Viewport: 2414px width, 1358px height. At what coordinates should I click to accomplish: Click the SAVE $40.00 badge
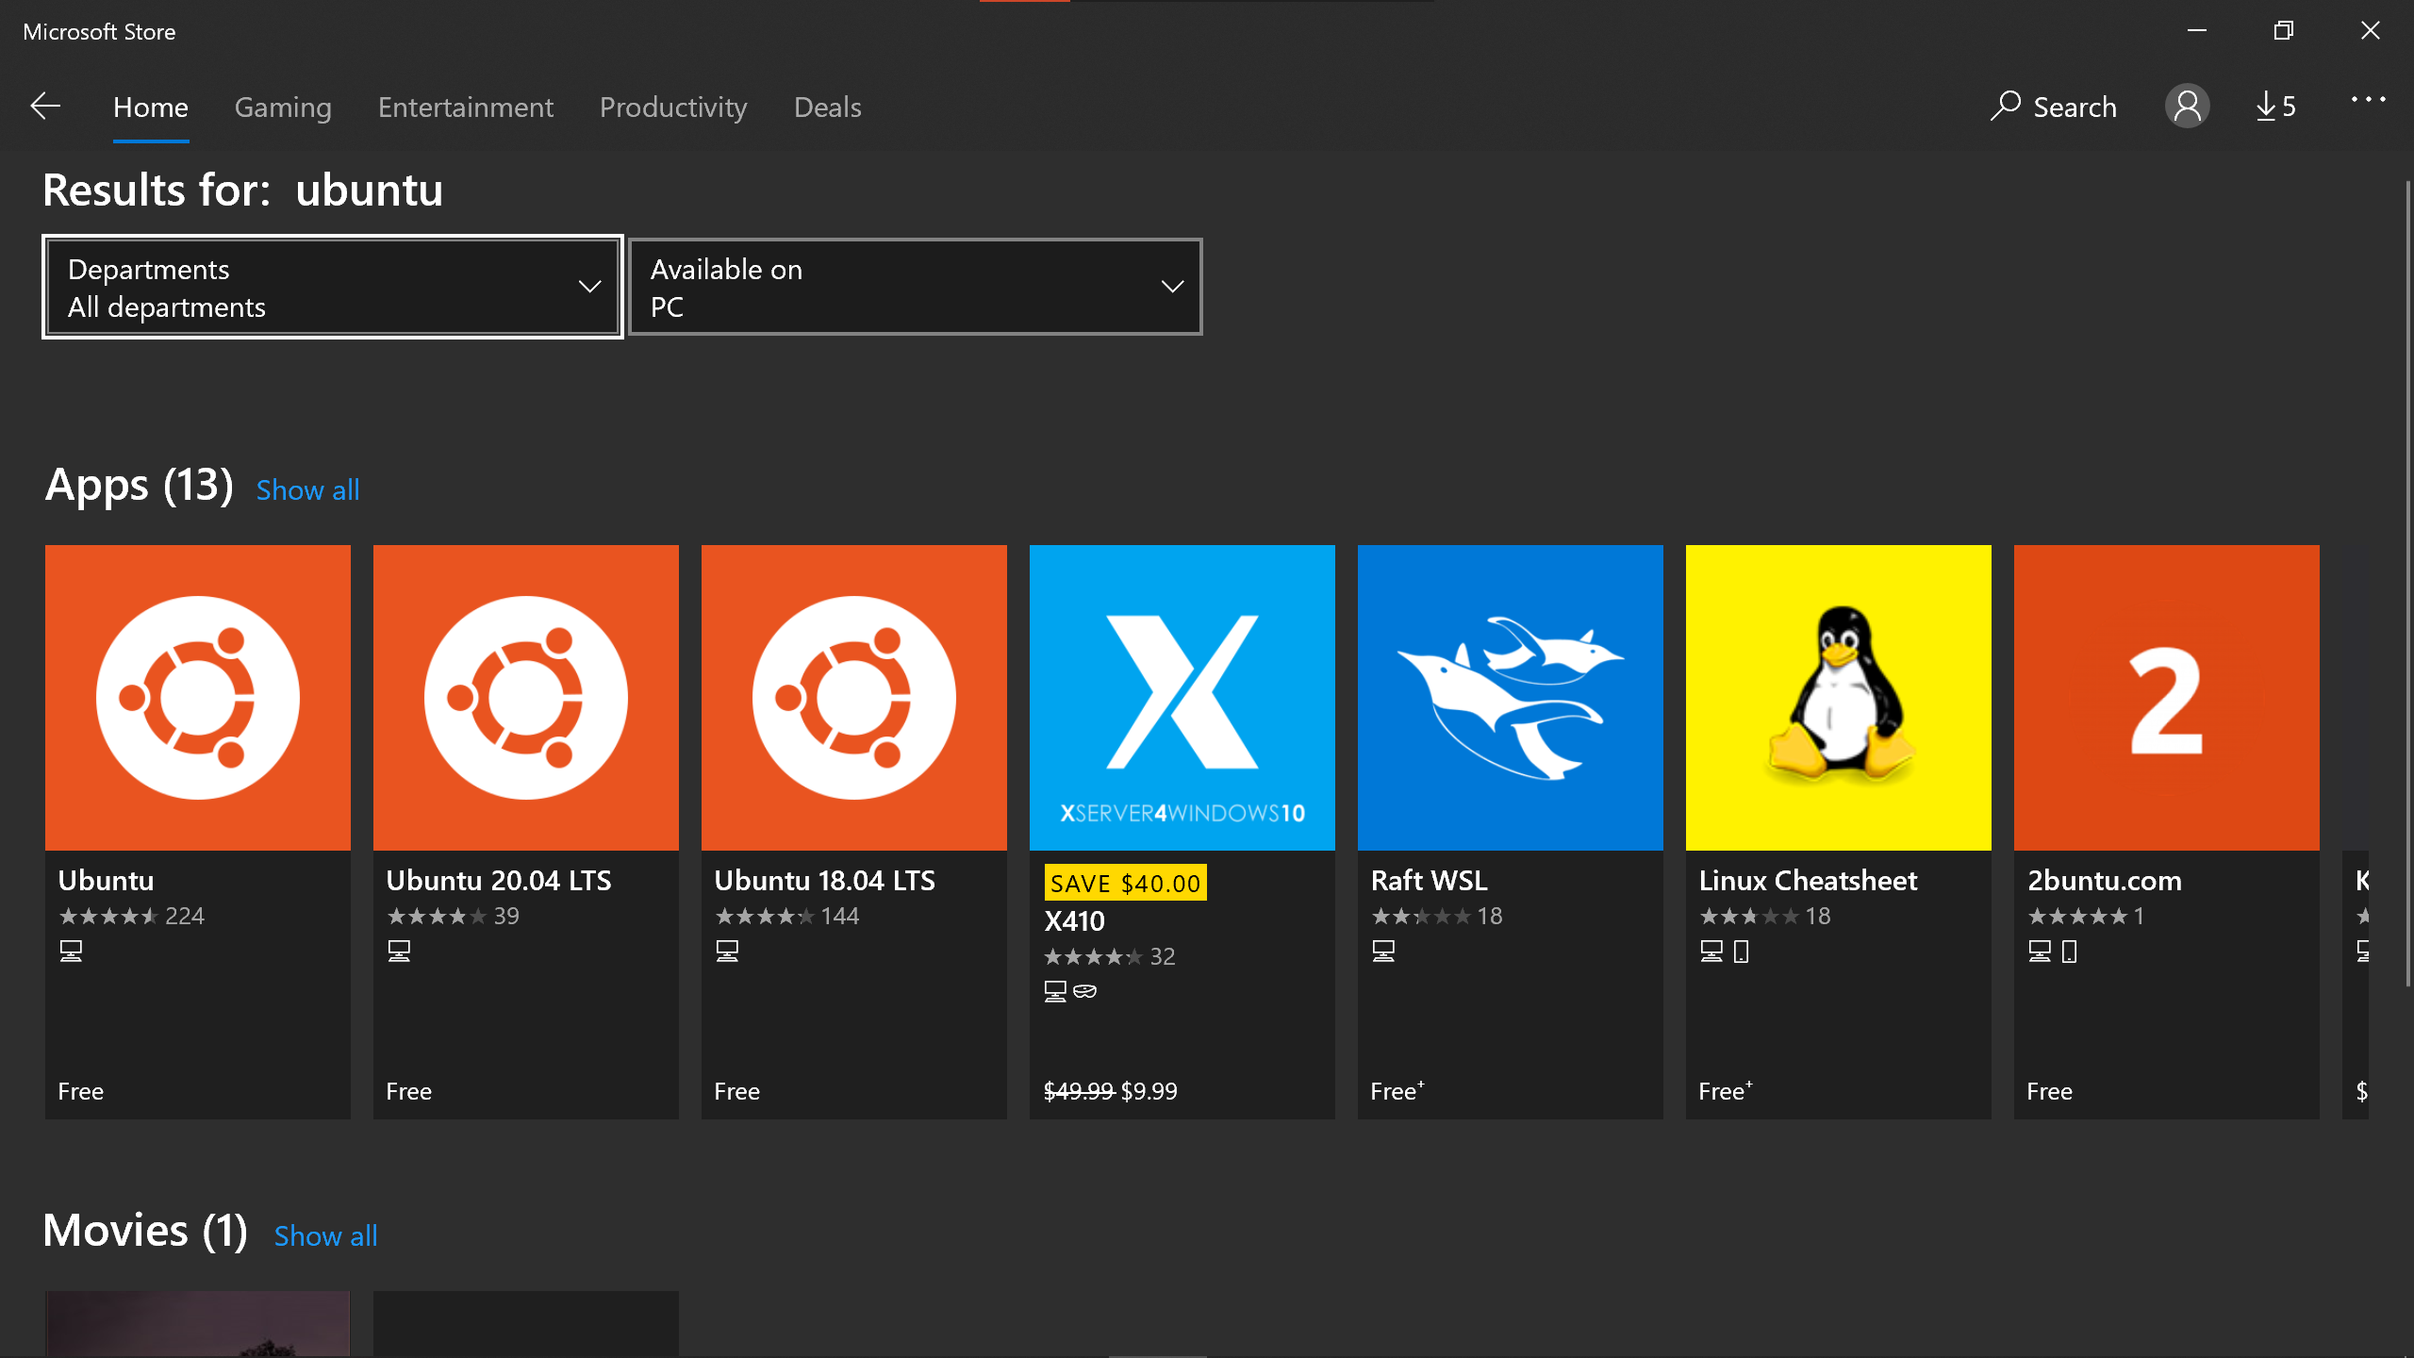[1125, 883]
